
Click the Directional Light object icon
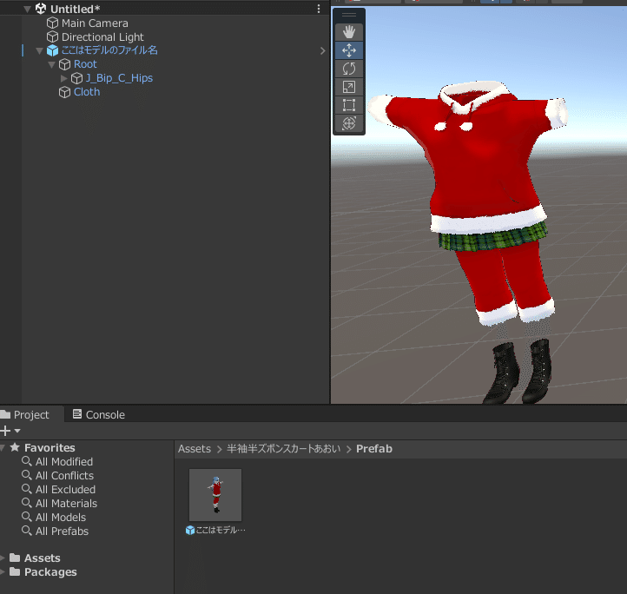52,36
